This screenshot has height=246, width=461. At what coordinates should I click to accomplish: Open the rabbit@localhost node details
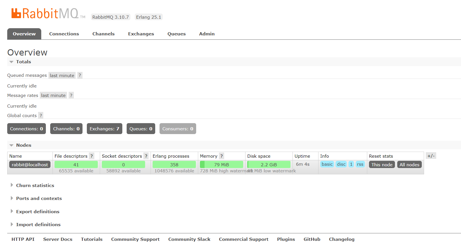coord(30,165)
